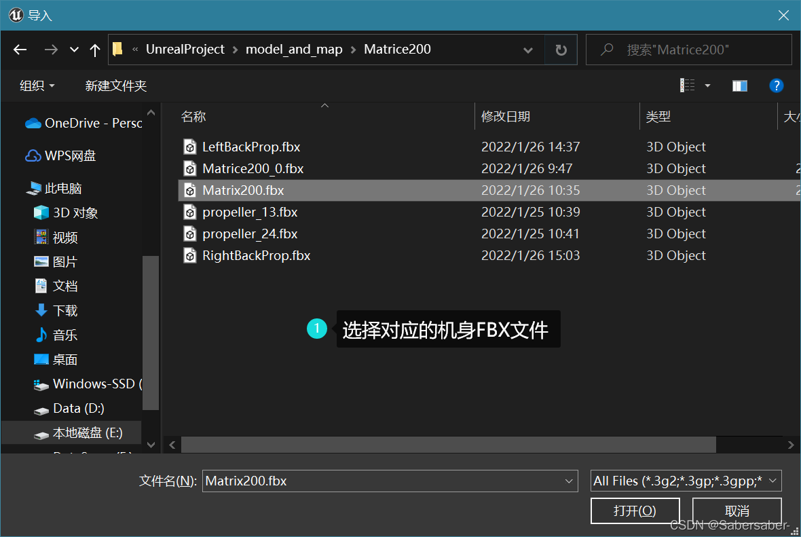Screen dimensions: 801x537
Task: Select model_and_map in the breadcrumb path
Action: (x=294, y=49)
